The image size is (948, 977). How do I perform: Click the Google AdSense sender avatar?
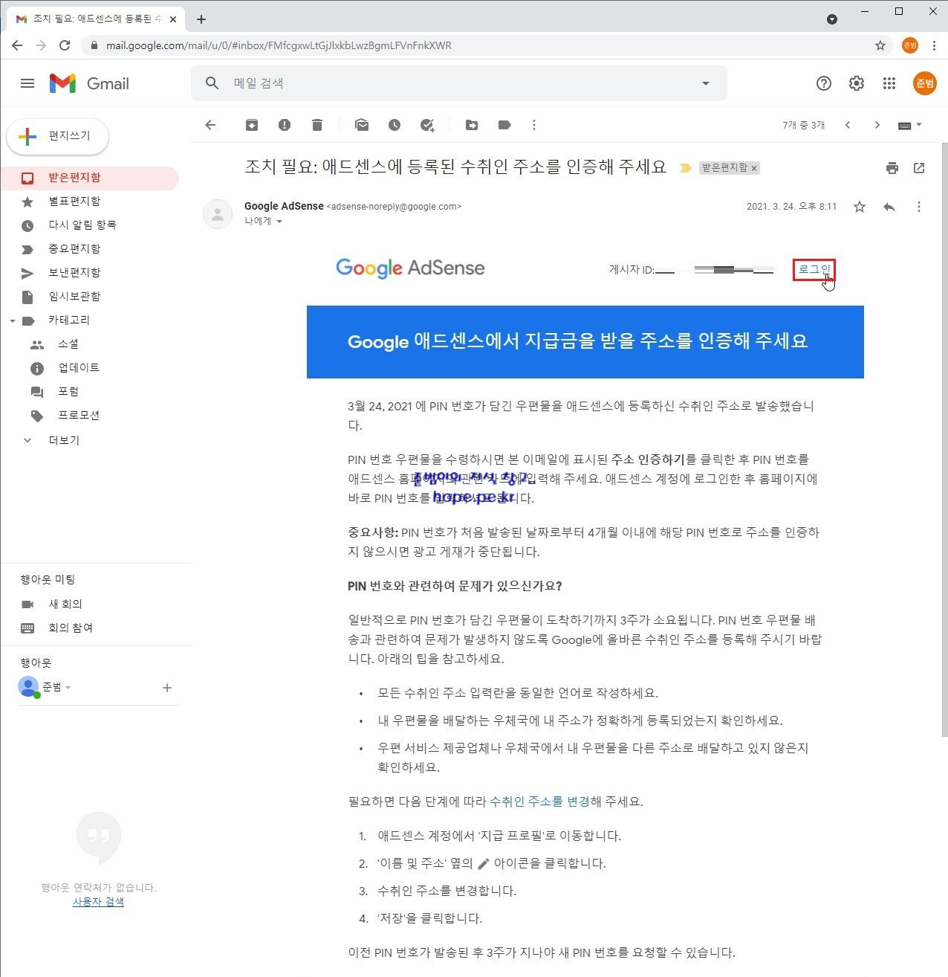tap(218, 214)
